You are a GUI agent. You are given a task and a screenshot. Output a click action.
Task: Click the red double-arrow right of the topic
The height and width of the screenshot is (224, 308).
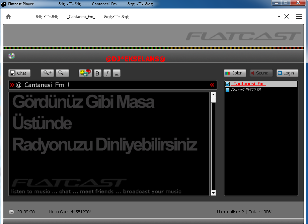click(x=212, y=85)
